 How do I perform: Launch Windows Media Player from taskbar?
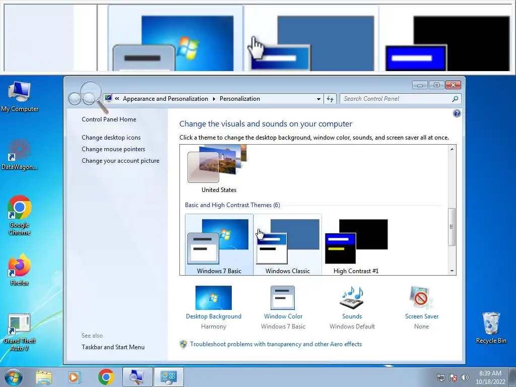pyautogui.click(x=75, y=377)
